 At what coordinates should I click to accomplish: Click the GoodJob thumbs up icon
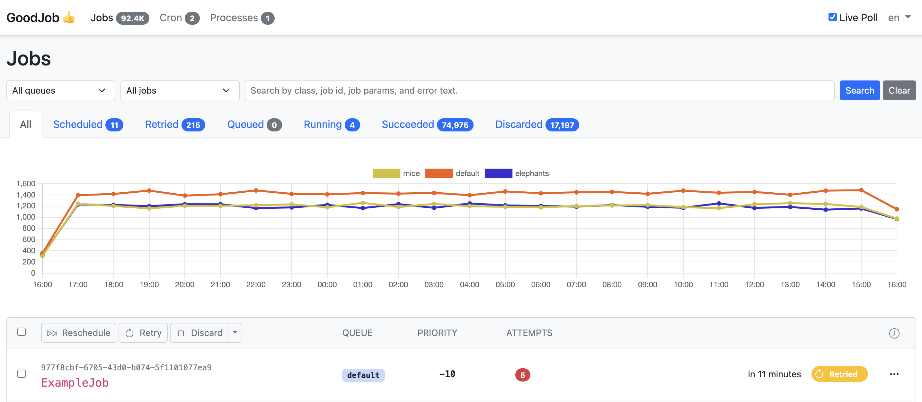tap(71, 17)
